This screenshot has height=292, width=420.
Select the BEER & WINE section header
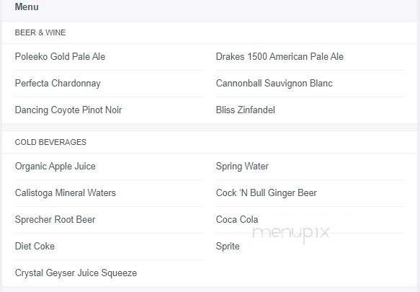pos(40,32)
